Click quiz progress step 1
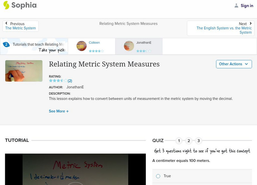Viewport: 257px width, 185px height. click(x=179, y=140)
